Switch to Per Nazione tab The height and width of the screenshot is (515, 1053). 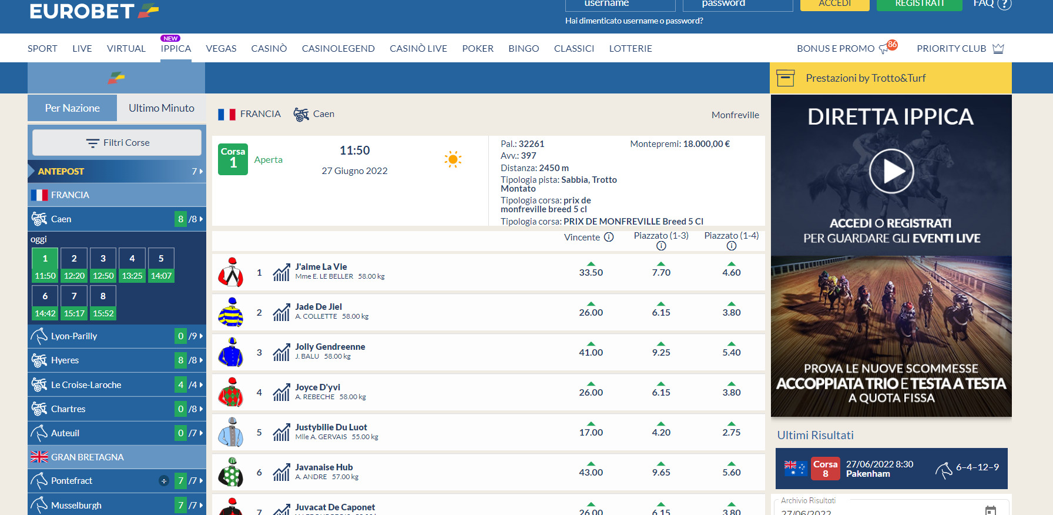coord(72,108)
